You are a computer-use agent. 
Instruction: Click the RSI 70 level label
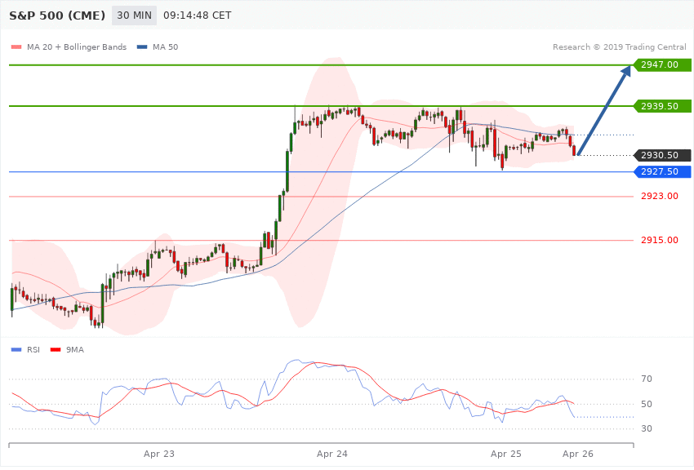[647, 379]
